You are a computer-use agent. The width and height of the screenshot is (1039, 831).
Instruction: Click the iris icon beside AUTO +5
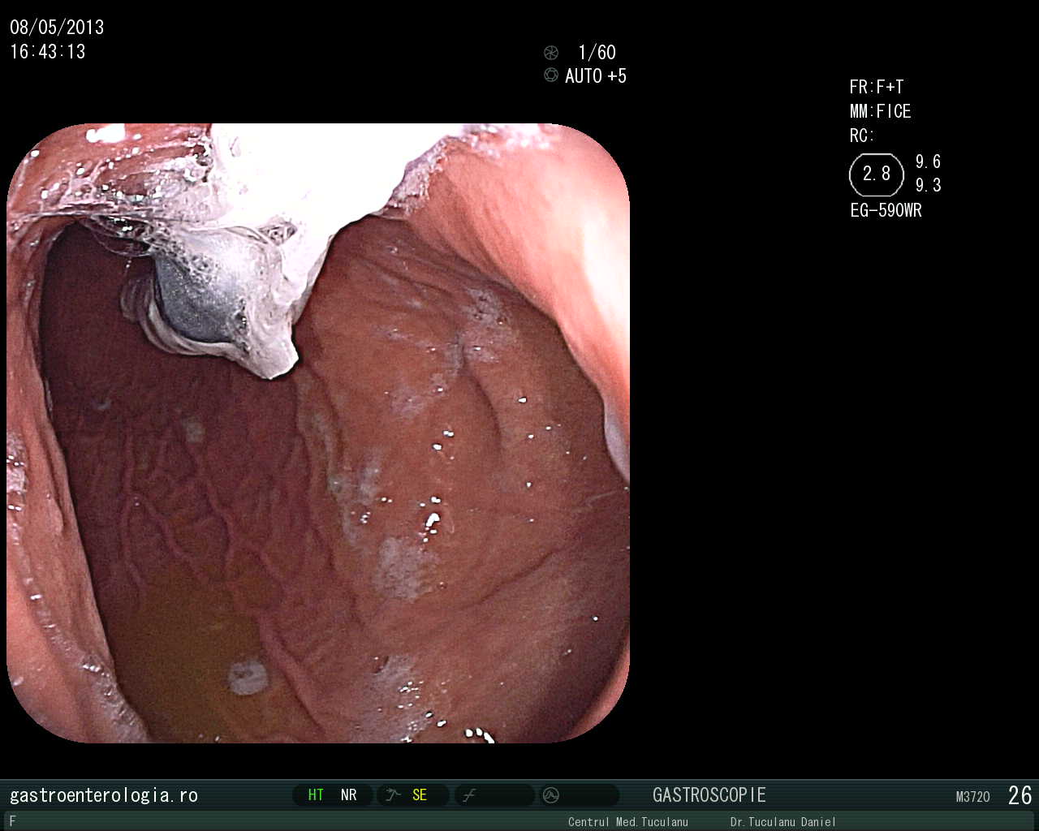pos(551,75)
